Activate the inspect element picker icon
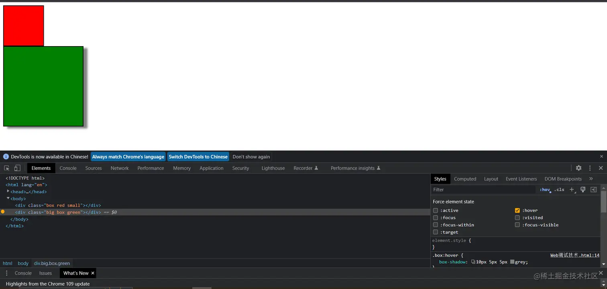Image resolution: width=607 pixels, height=289 pixels. point(7,168)
